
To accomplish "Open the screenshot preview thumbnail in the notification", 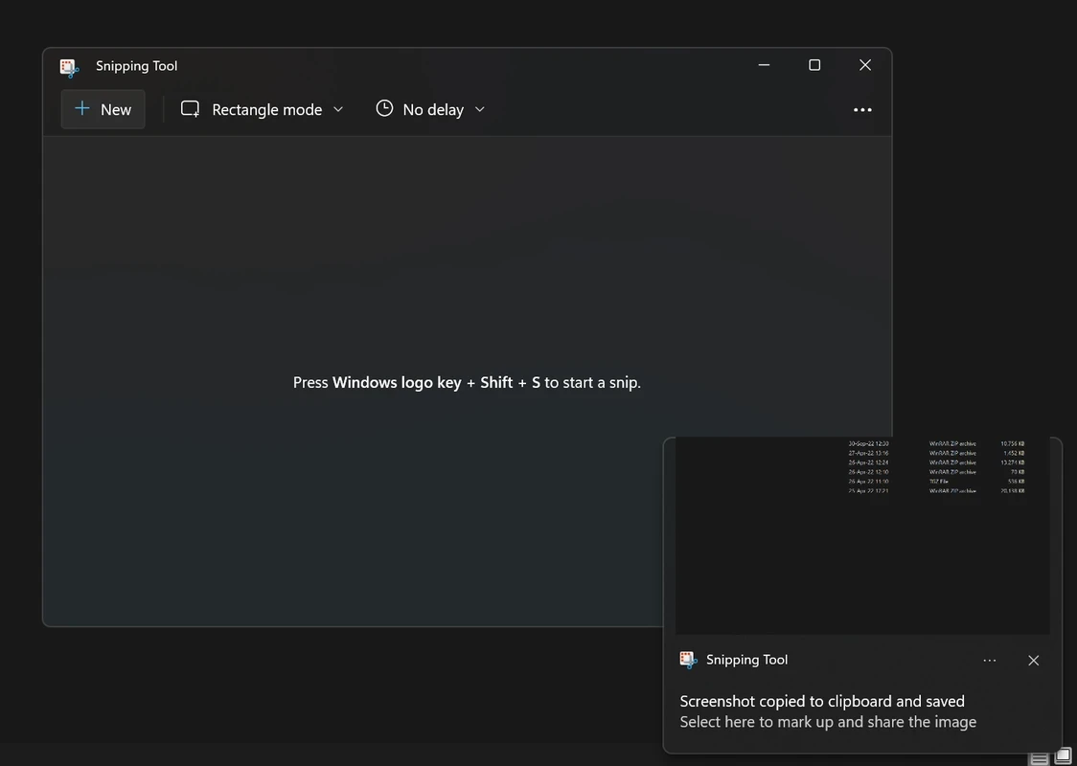I will pos(862,536).
